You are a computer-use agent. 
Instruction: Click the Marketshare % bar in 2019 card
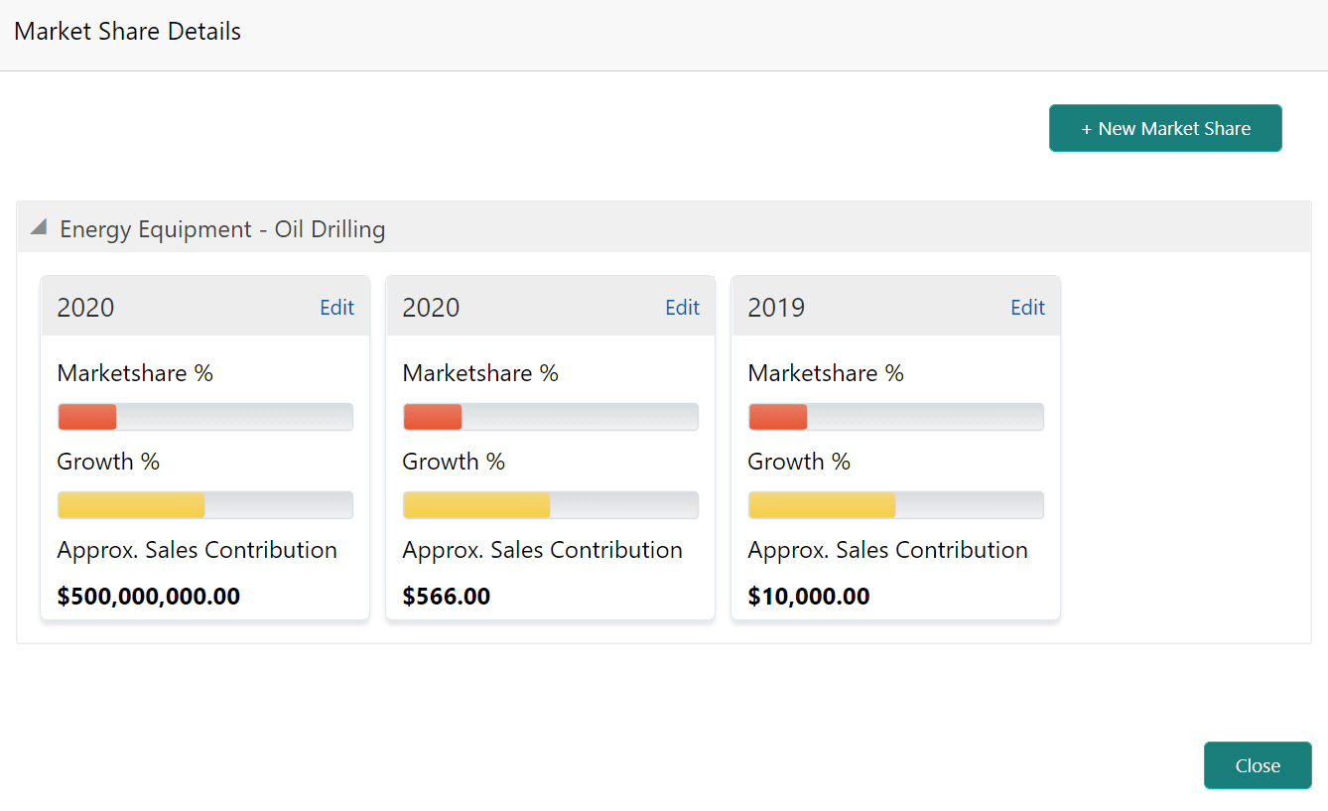[x=895, y=417]
